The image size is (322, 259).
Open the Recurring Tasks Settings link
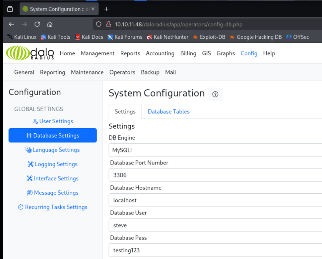click(53, 207)
